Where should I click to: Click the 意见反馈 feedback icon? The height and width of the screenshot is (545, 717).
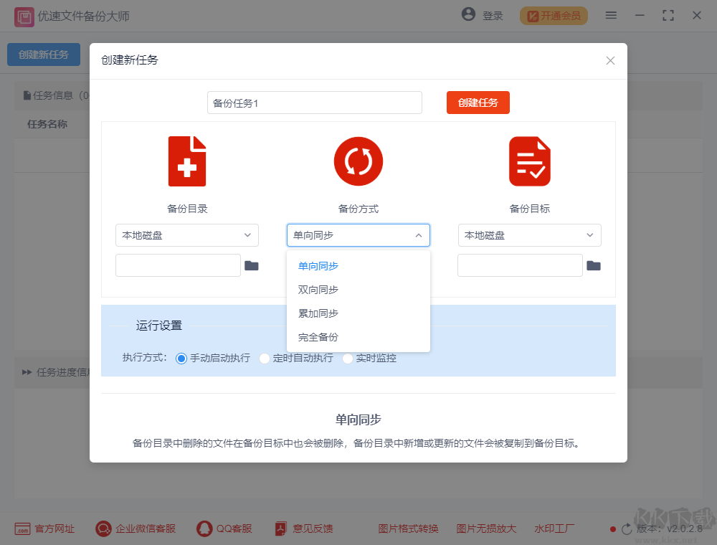point(280,529)
